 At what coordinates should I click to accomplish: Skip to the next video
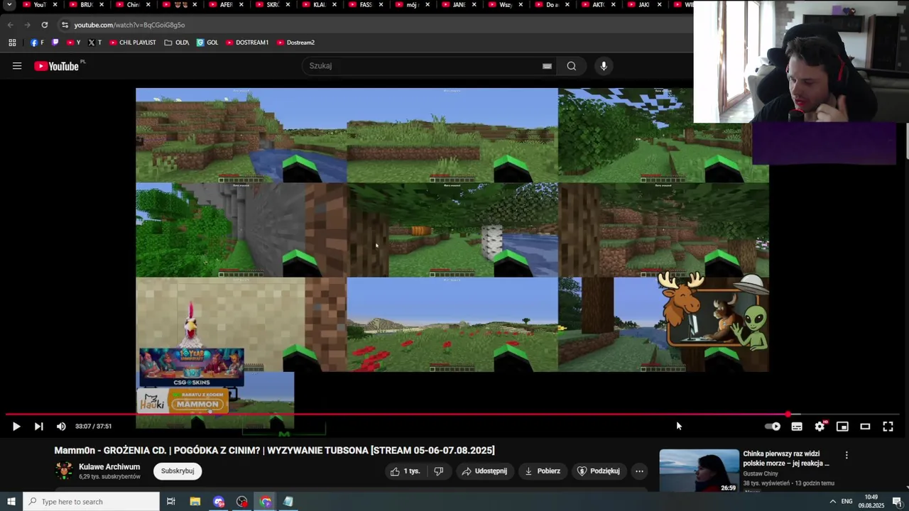tap(39, 427)
